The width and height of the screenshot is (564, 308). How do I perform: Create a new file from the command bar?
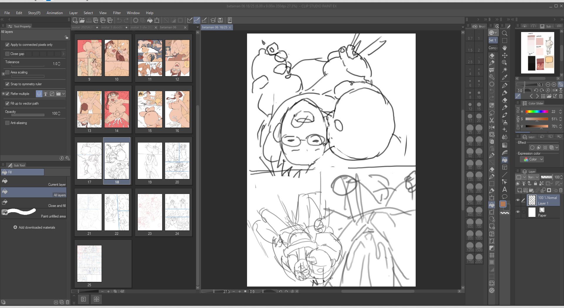point(75,20)
